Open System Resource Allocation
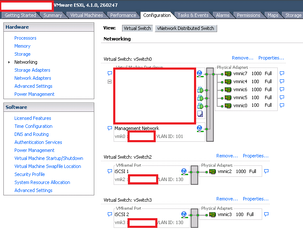303x238 pixels. pos(42,182)
